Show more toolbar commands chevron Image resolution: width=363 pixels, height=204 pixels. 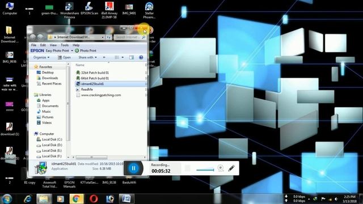point(104,57)
